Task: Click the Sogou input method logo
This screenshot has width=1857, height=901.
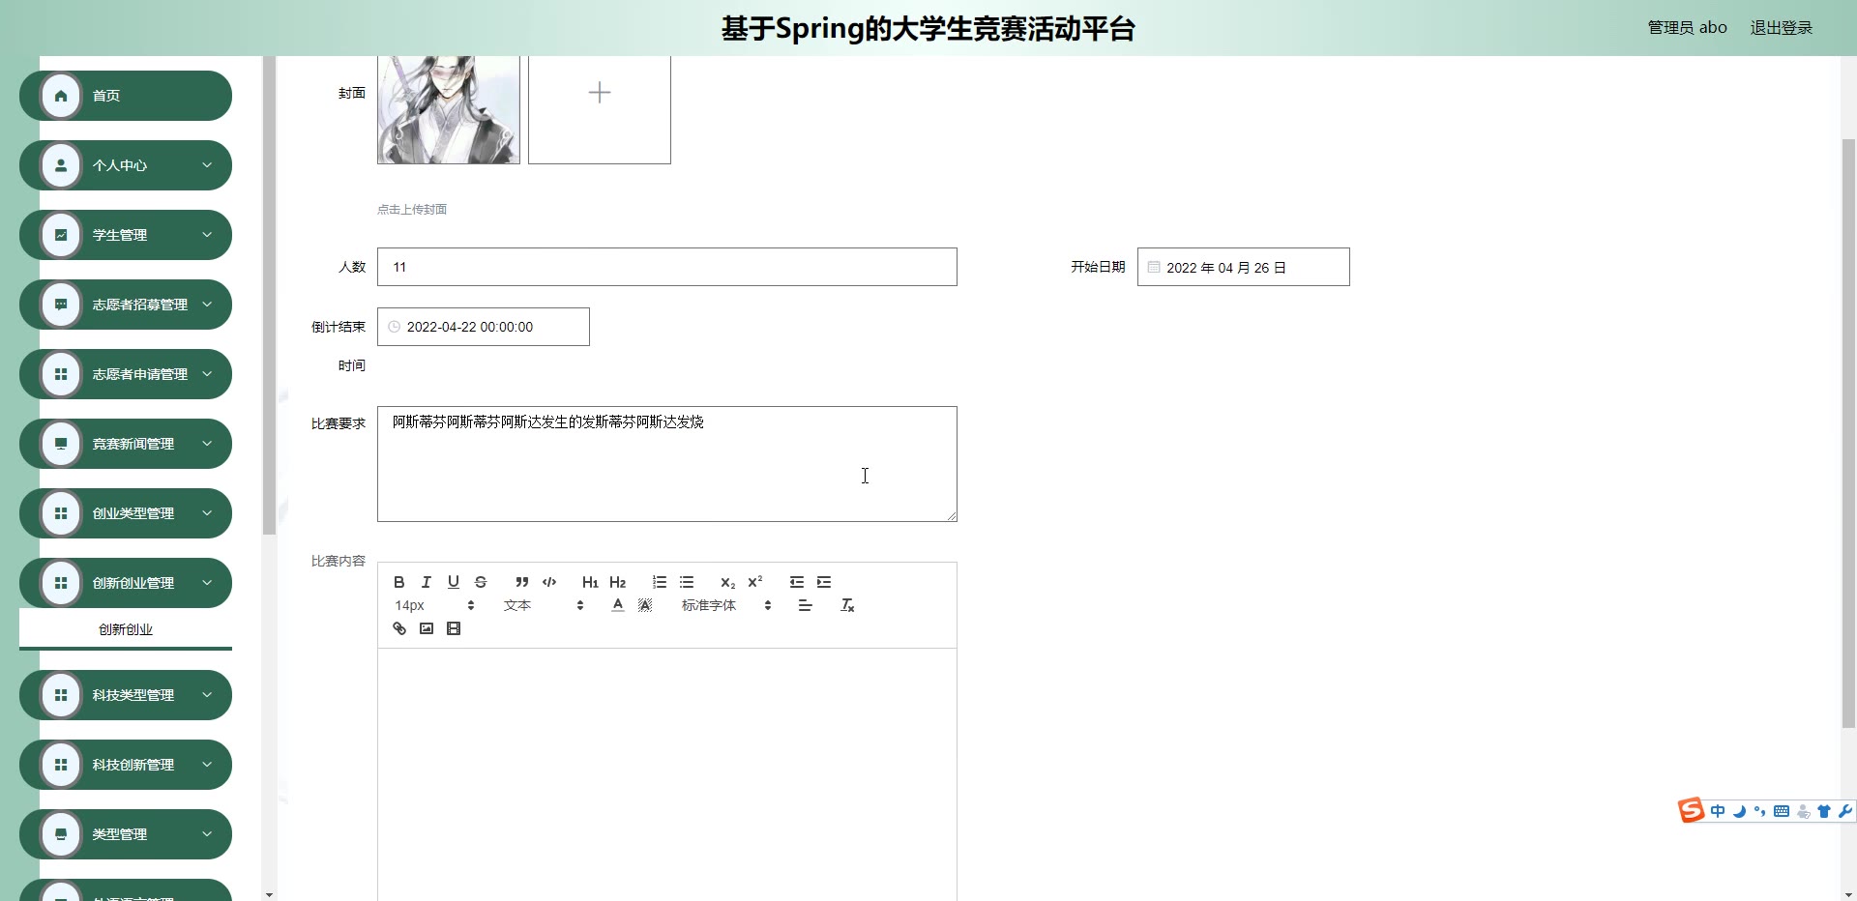Action: coord(1691,810)
